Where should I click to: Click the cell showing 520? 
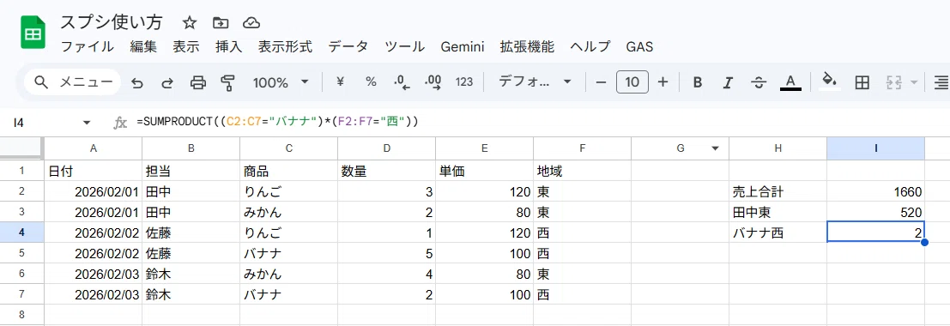point(875,213)
